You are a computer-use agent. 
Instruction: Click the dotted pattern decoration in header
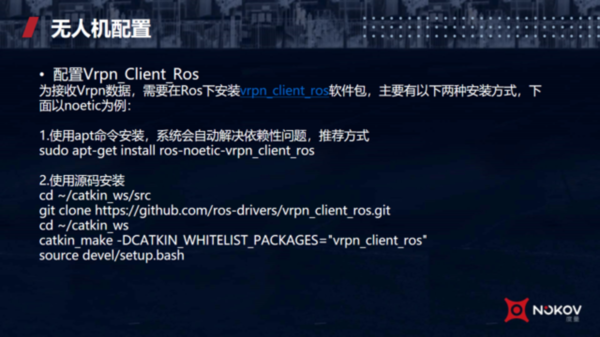point(480,28)
